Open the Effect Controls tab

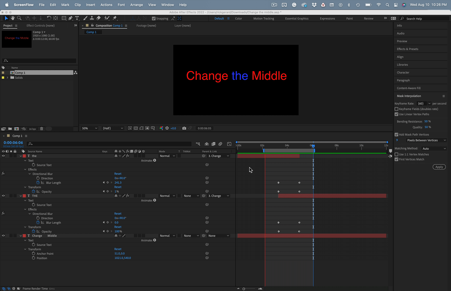coord(40,26)
